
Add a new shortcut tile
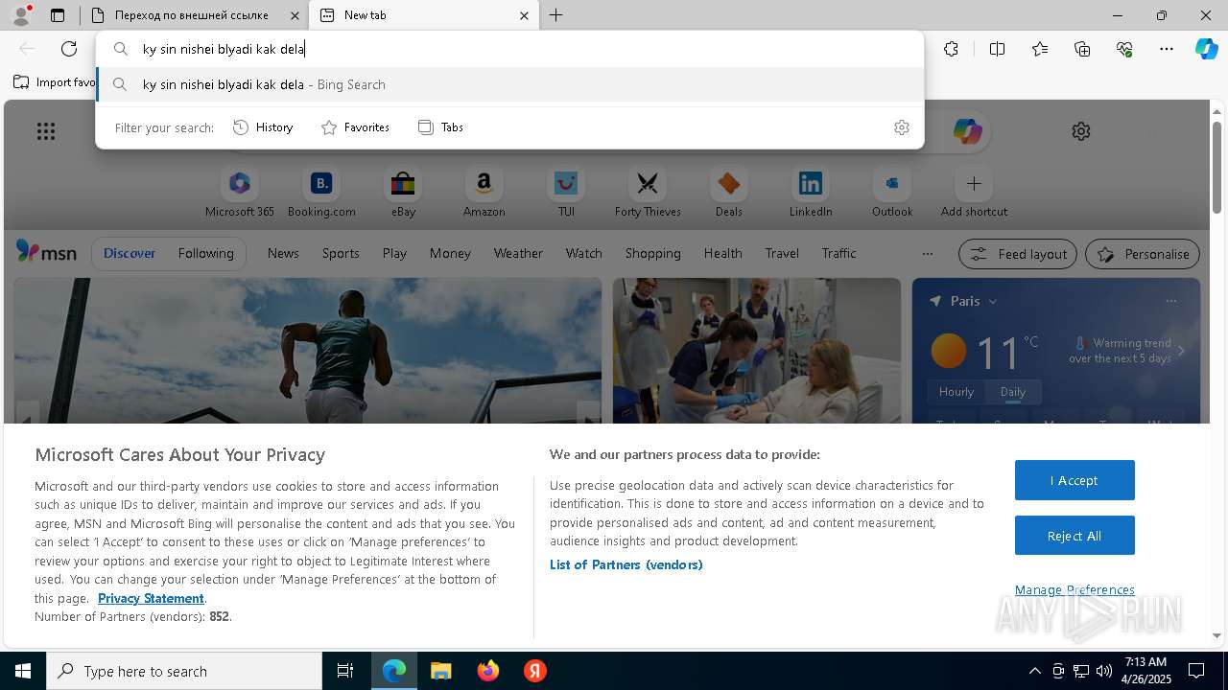tap(974, 192)
